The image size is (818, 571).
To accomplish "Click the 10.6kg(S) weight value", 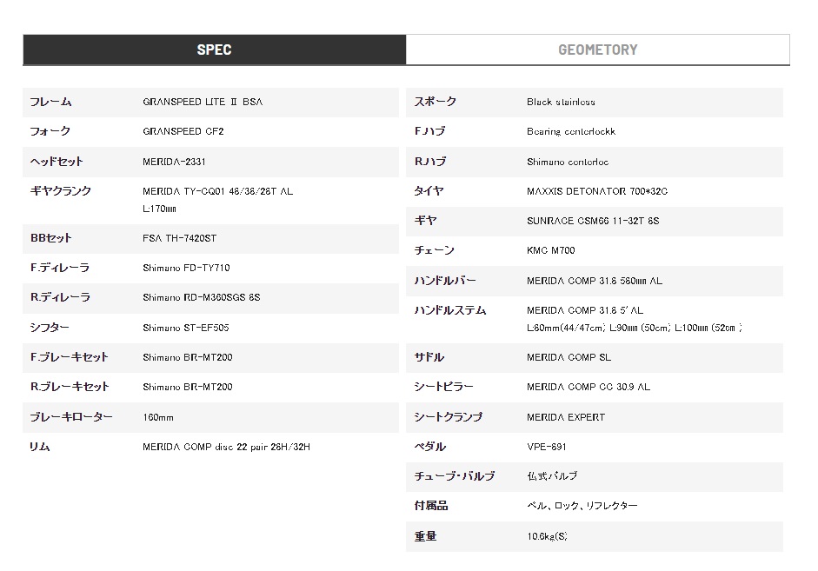I will [x=548, y=536].
